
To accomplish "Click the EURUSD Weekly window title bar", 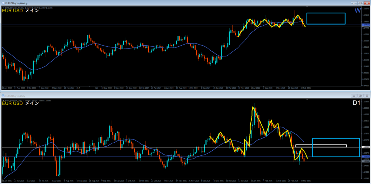I will click(x=145, y=3).
